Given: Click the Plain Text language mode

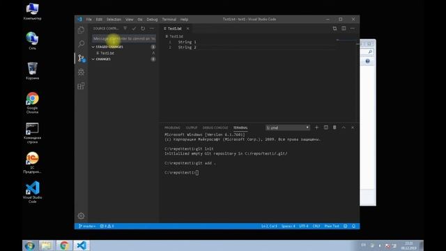Looking at the screenshot, I should pos(332,226).
